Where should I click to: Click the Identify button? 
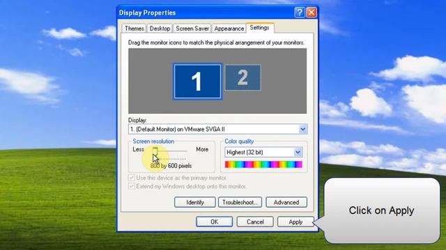coord(195,202)
